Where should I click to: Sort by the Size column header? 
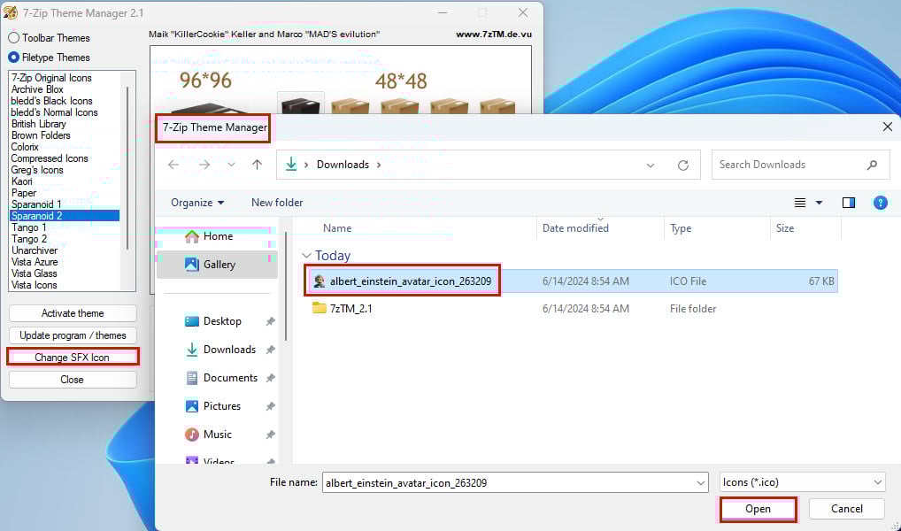tap(785, 228)
